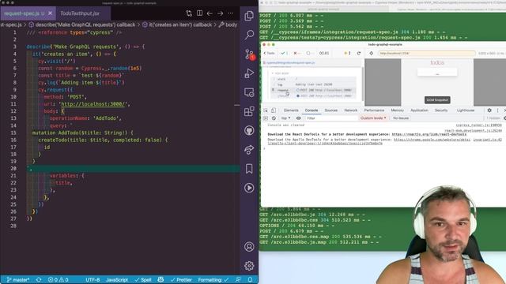
Task: Open the No Issues button in console
Action: [401, 118]
